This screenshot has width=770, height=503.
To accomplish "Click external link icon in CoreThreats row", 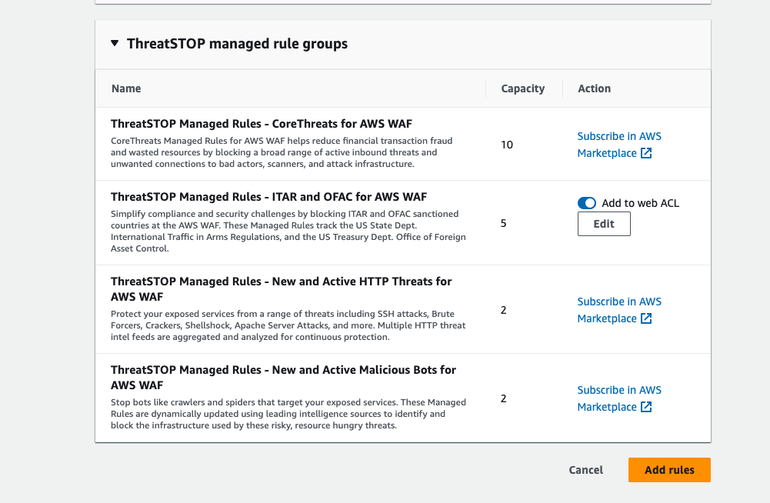I will (x=646, y=153).
